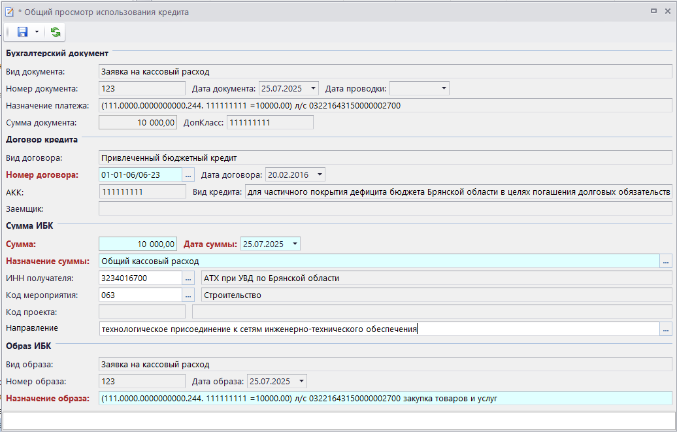Click the green Refresh icon
Screen dimensions: 677x432
(x=56, y=32)
